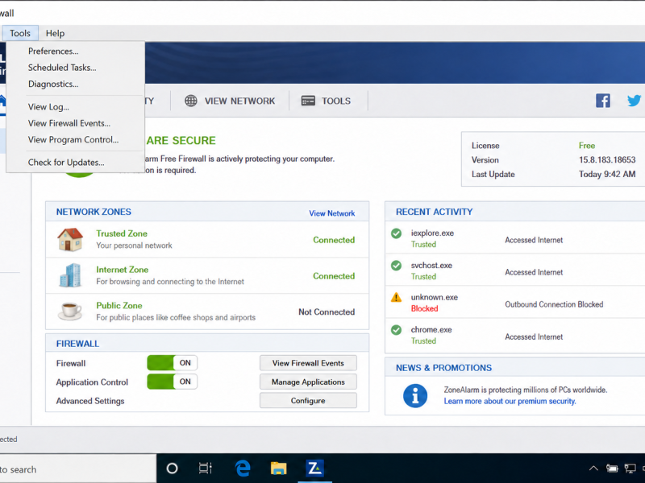Viewport: 645px width, 483px height.
Task: Switch to the VIEW NETWORK tab
Action: coord(230,101)
